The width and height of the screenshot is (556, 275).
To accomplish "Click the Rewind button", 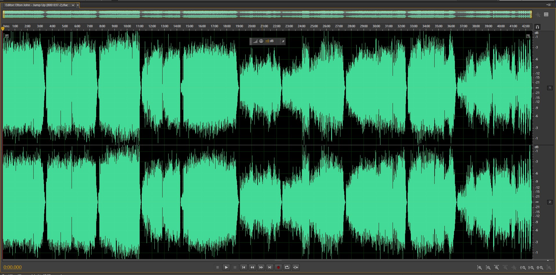I will [252, 267].
